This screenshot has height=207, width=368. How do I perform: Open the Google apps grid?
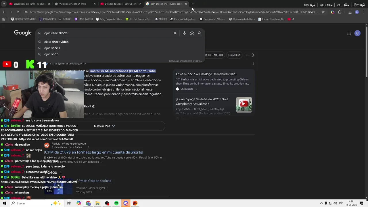point(349,33)
